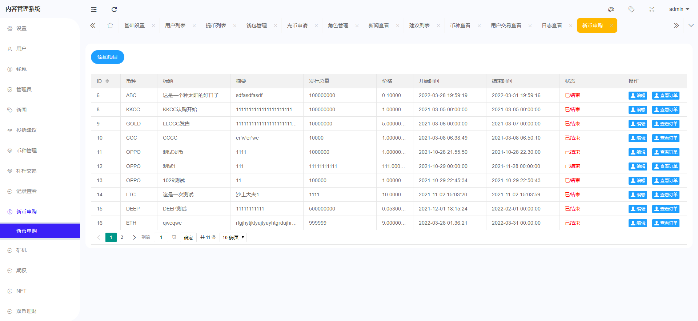Expand the tab options chevron menu
Viewport: 698px width, 321px height.
(691, 25)
